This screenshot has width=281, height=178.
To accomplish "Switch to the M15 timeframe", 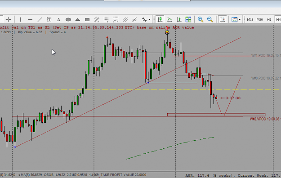I will [x=250, y=19].
